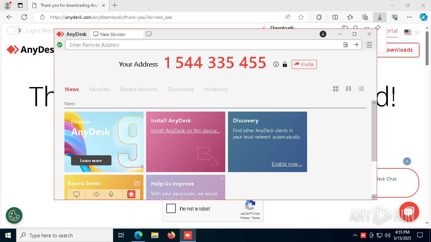The height and width of the screenshot is (242, 431).
Task: Click the Invite button
Action: coord(304,64)
